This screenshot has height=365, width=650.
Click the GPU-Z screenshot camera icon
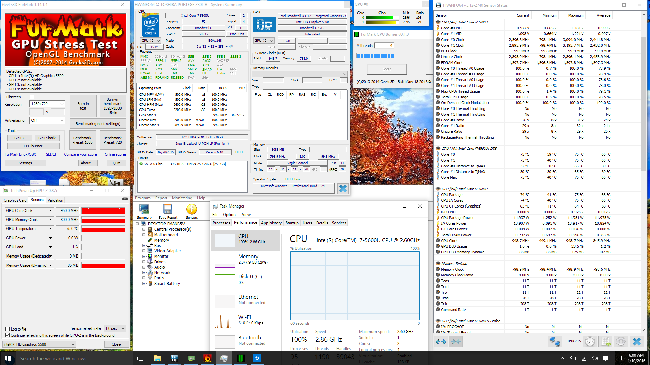(125, 199)
